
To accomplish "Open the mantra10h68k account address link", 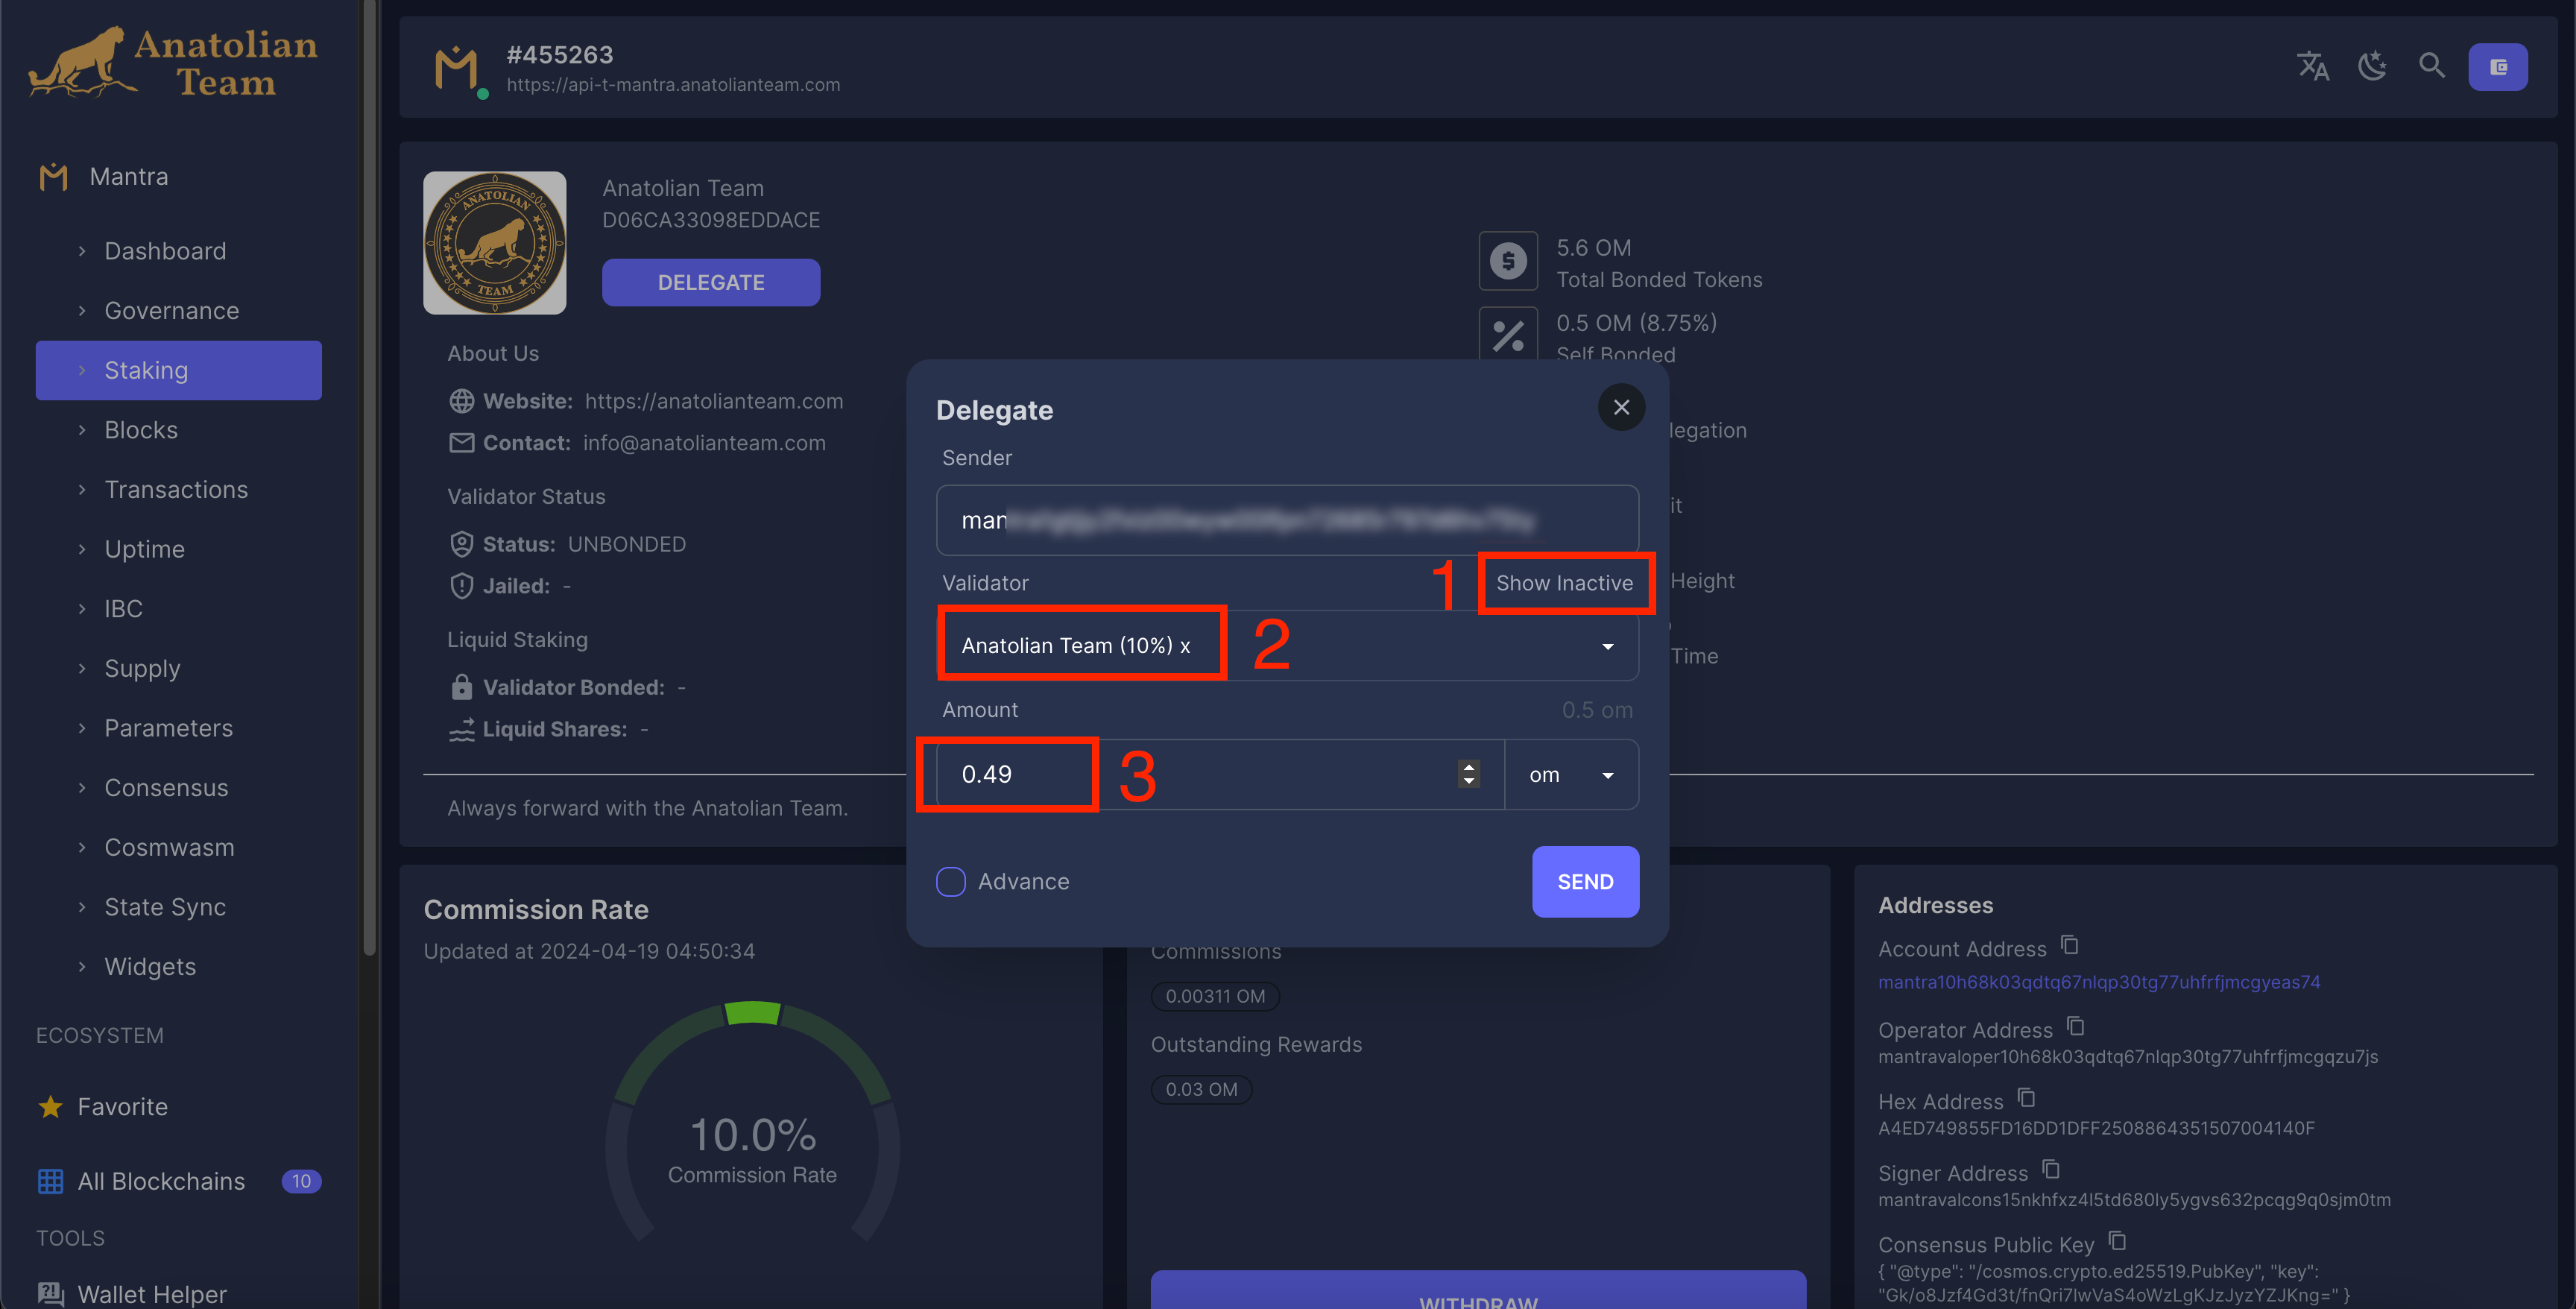I will pos(2098,982).
